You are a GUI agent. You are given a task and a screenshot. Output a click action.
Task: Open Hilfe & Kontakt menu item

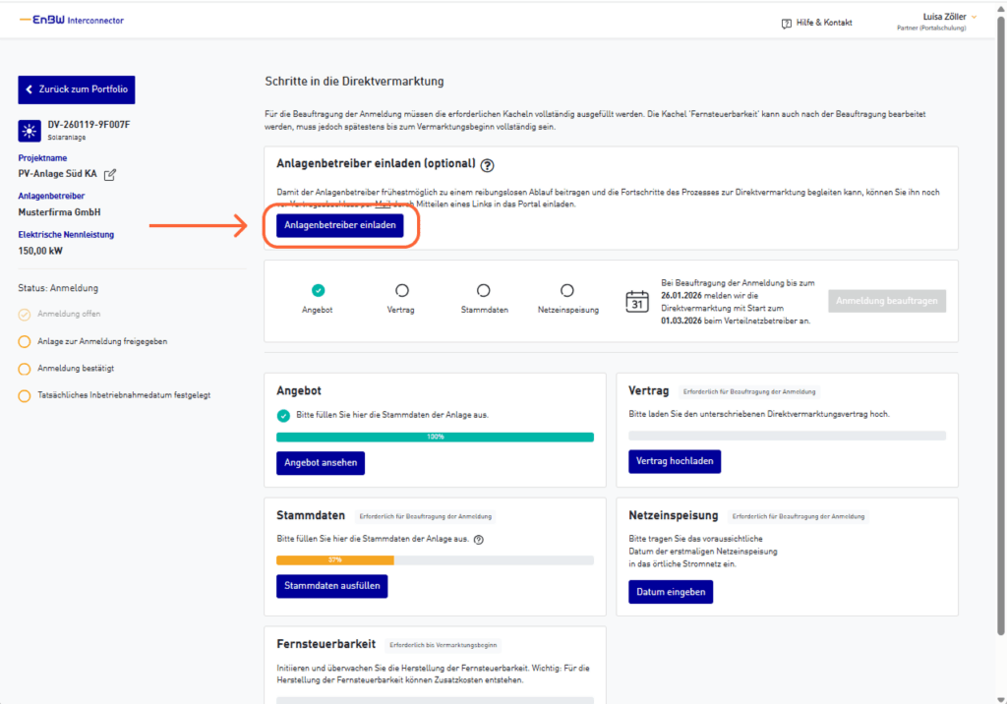(x=823, y=23)
